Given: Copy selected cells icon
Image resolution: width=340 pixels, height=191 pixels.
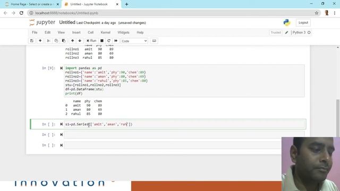Looking at the screenshot, I should [x=56, y=41].
